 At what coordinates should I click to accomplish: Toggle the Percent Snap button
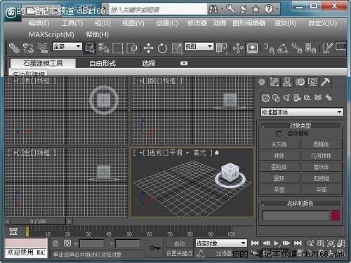296,48
